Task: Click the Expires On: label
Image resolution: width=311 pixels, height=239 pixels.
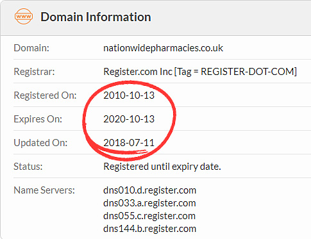Action: [38, 119]
